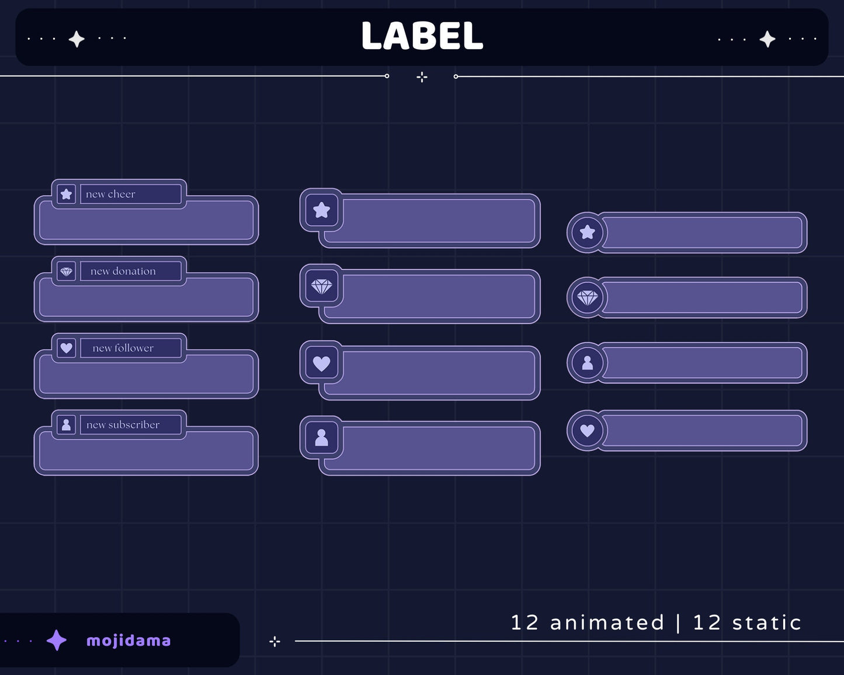The width and height of the screenshot is (844, 675).
Task: Click the small heart icon beside "new follower"
Action: click(x=67, y=348)
